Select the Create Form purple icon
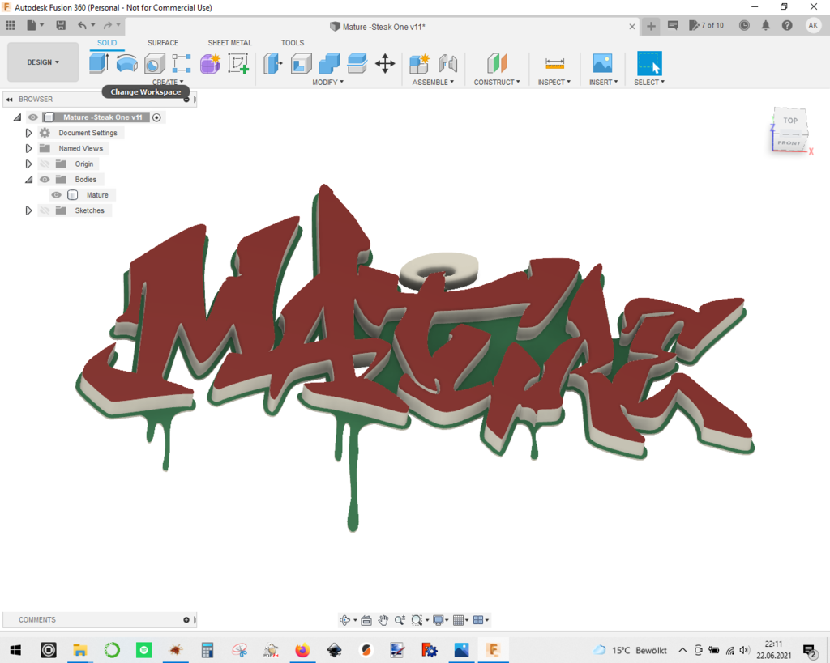 (x=210, y=63)
